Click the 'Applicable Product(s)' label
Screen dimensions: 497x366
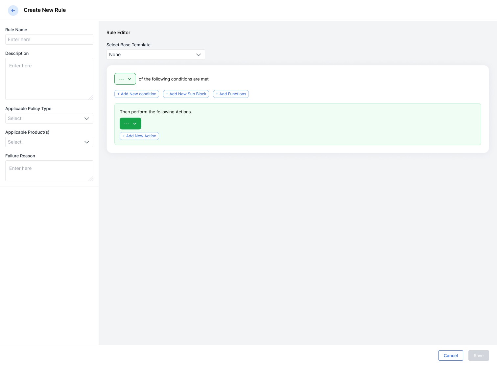click(27, 132)
